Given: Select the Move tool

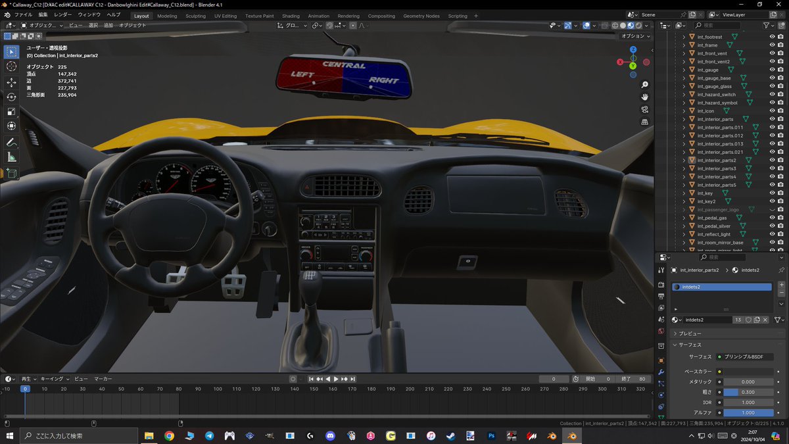Looking at the screenshot, I should click(x=12, y=82).
